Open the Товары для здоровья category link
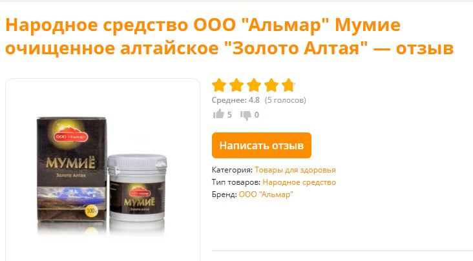The height and width of the screenshot is (261, 473). tap(295, 170)
